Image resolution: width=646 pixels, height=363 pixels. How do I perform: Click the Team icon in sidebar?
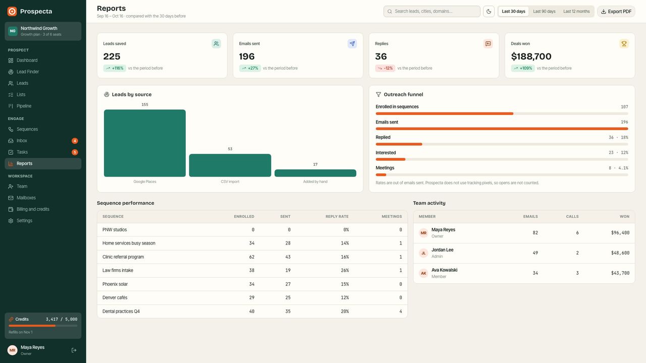pyautogui.click(x=11, y=187)
